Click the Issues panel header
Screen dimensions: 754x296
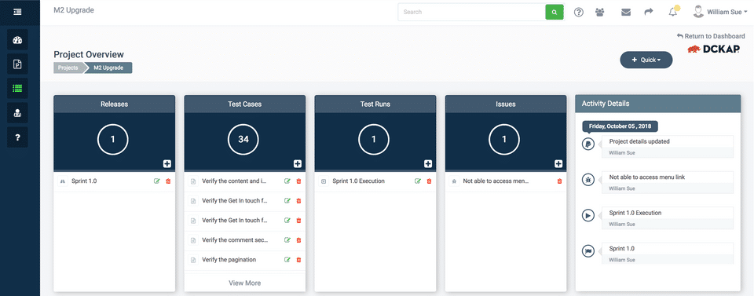506,104
